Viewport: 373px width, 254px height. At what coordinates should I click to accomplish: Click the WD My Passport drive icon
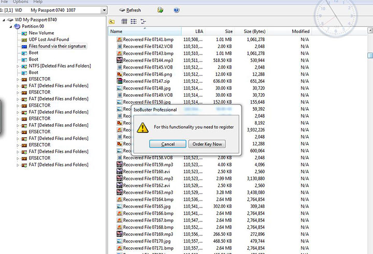[10, 20]
